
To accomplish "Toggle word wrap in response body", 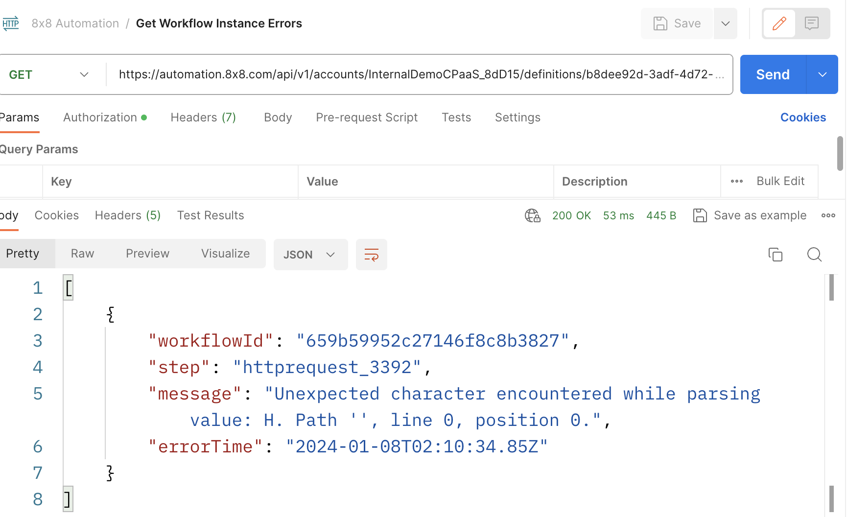I will tap(371, 255).
